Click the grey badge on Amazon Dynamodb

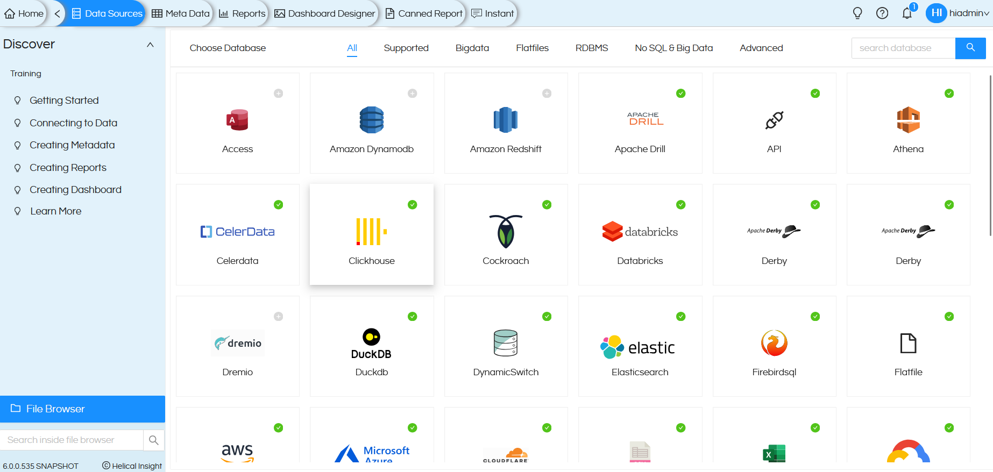tap(413, 94)
